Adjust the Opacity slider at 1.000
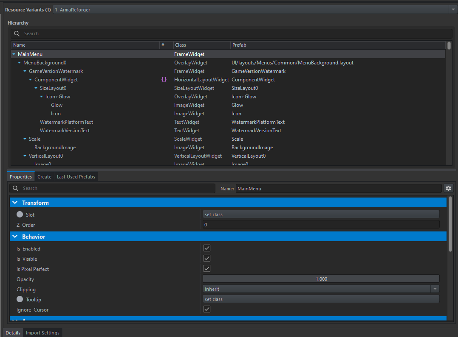 coord(321,279)
